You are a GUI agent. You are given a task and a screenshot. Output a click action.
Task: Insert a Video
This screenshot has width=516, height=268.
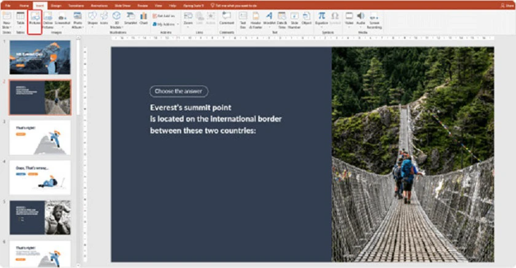pyautogui.click(x=349, y=19)
